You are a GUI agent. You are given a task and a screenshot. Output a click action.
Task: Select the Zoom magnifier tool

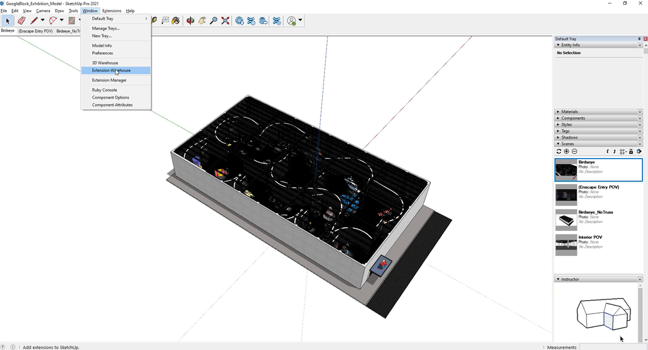point(213,20)
